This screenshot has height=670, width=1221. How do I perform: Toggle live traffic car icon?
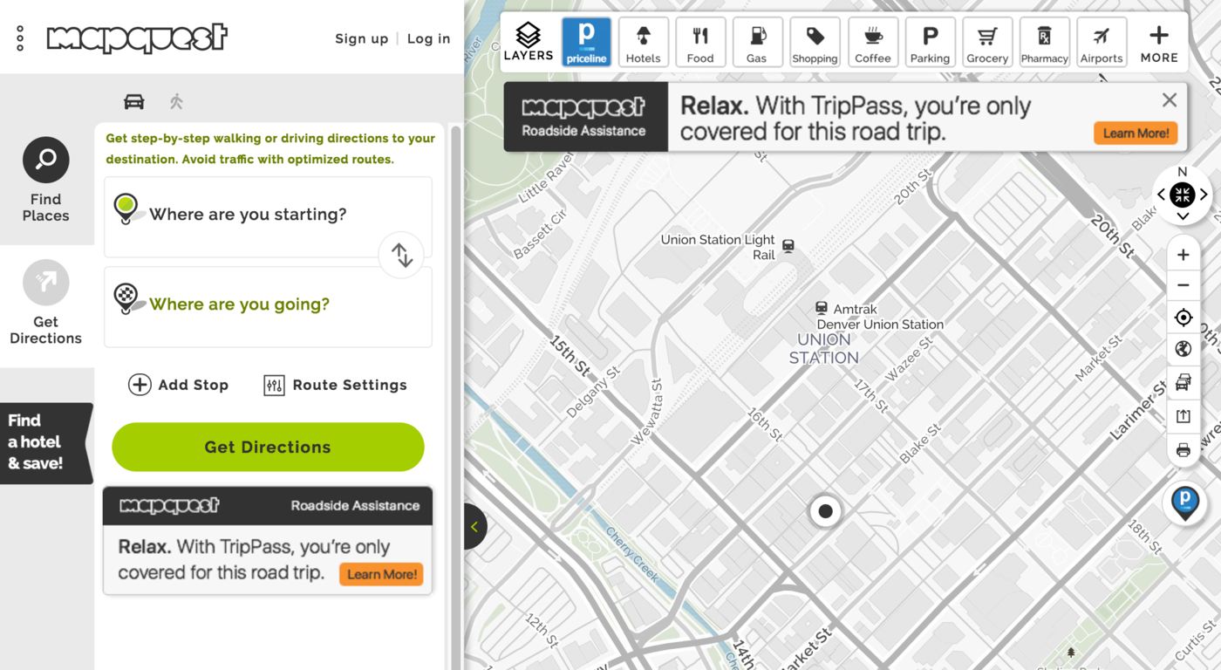1183,383
